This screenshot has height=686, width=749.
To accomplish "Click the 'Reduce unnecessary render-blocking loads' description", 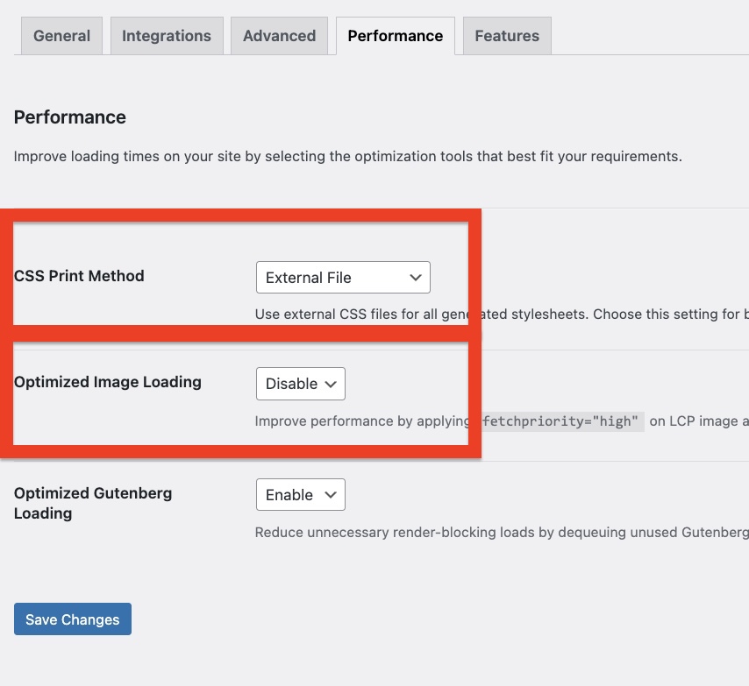I will click(500, 533).
